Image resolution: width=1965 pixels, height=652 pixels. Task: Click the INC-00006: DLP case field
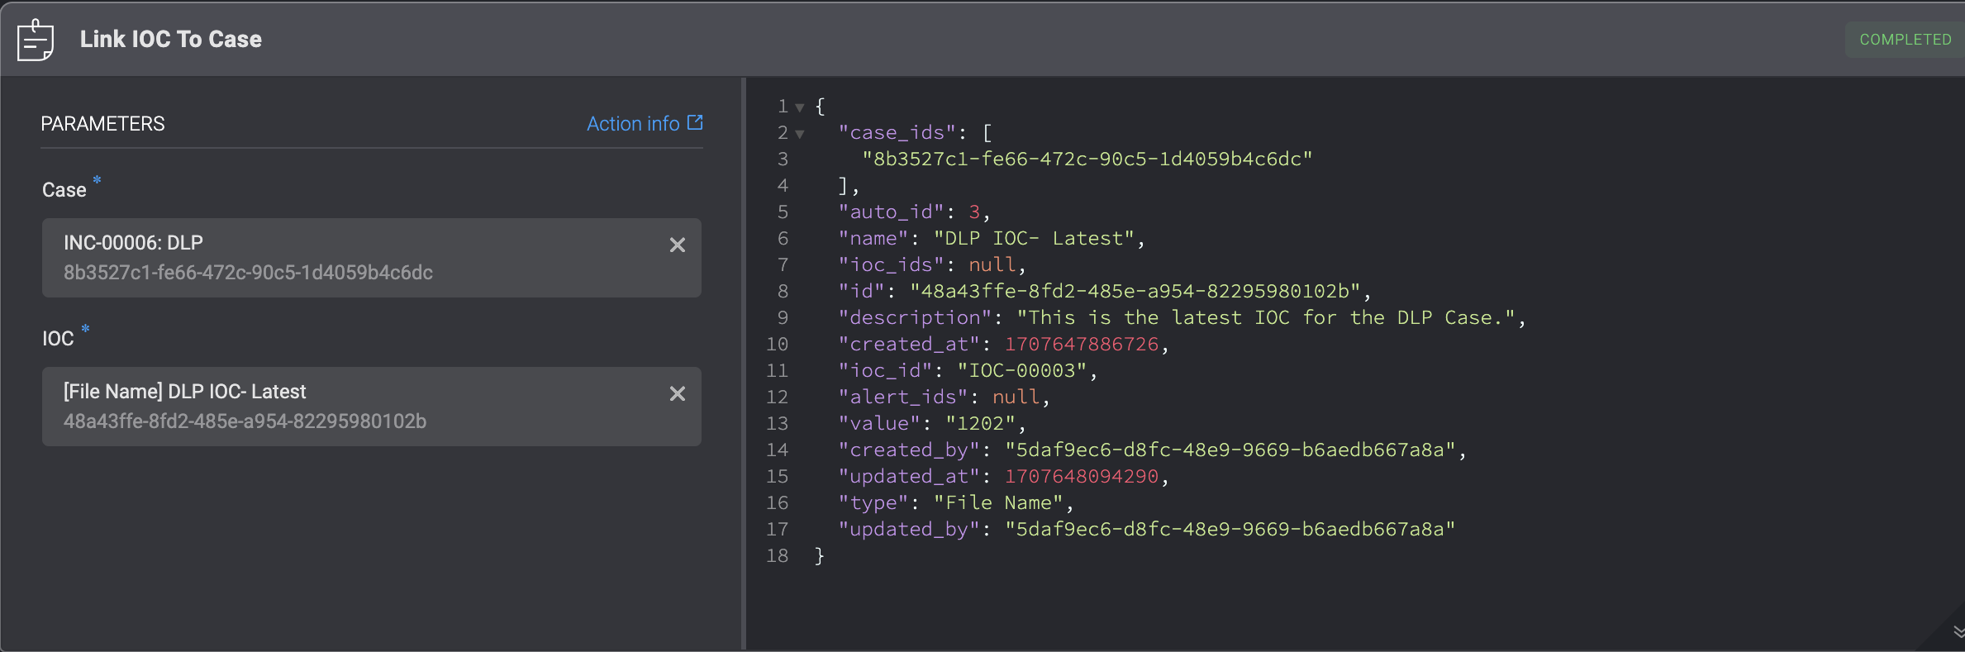pyautogui.click(x=372, y=258)
